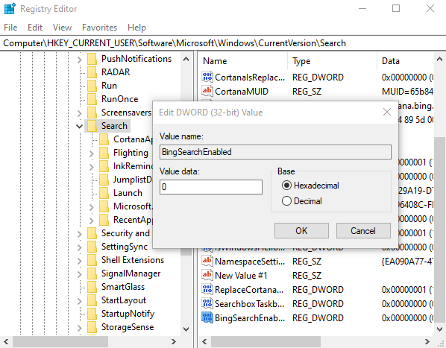Select the RunOnce folder icon
Screen dimensions: 446x348
click(92, 99)
